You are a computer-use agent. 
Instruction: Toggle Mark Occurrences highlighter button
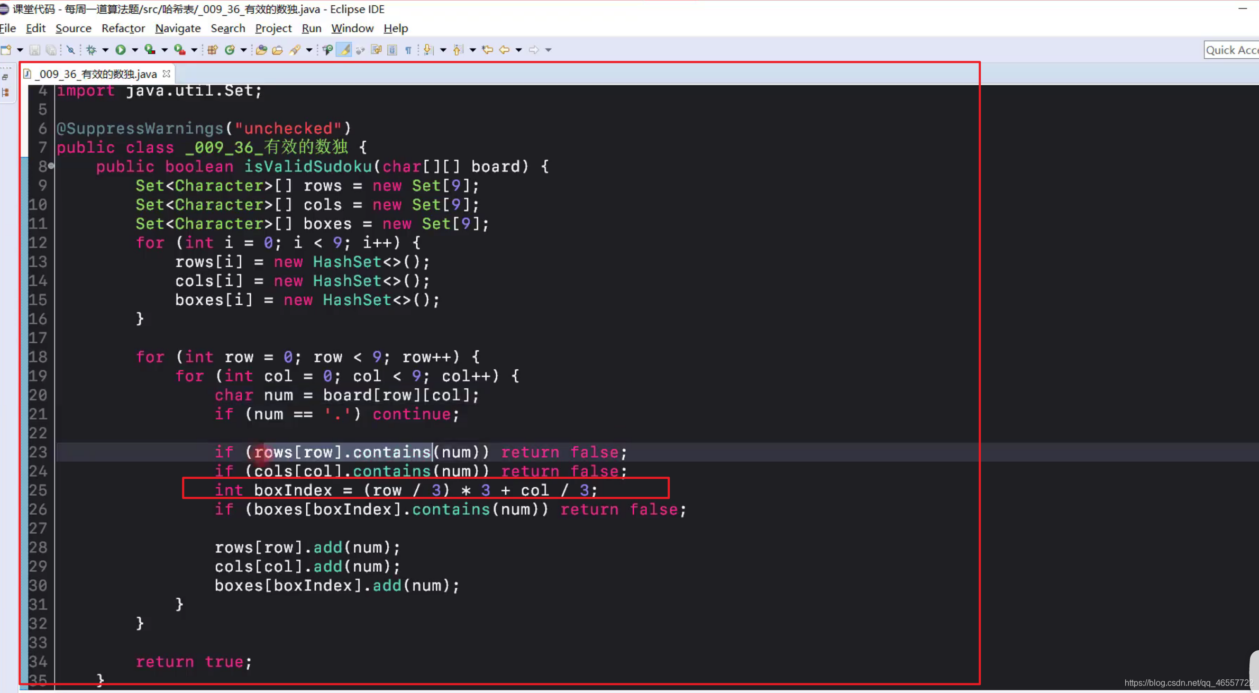tap(344, 50)
